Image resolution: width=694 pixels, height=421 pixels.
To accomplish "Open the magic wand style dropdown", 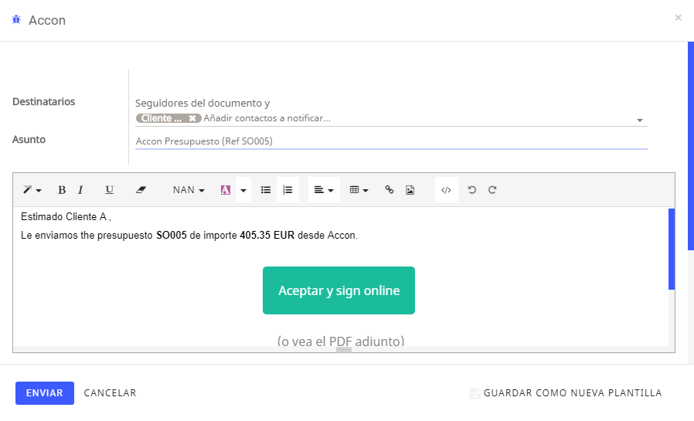I will pos(32,190).
